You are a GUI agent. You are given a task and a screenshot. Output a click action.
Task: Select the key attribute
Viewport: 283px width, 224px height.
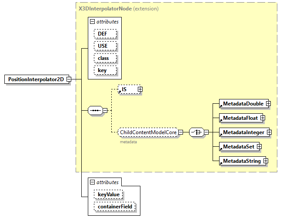click(x=102, y=70)
